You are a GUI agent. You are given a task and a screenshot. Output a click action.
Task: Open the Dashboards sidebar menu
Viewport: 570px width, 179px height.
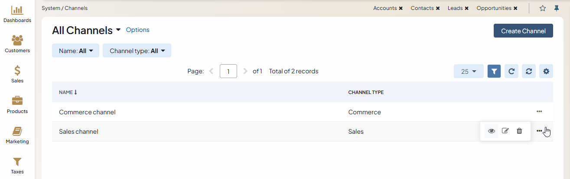click(17, 14)
